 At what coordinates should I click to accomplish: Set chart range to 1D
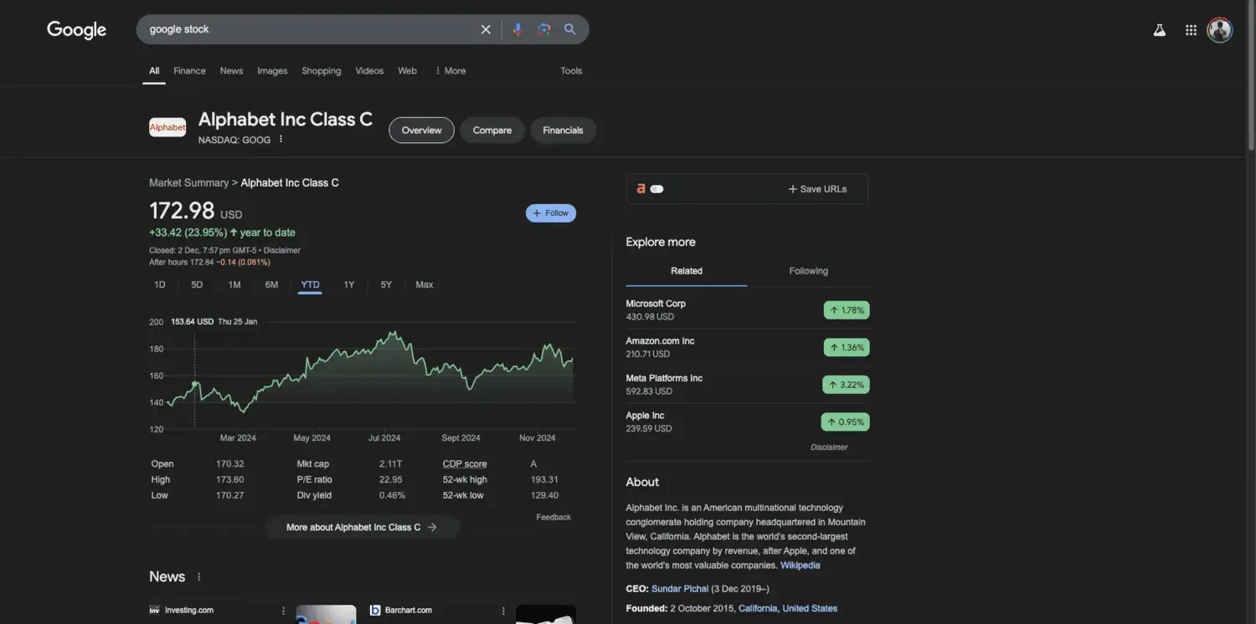pos(159,285)
